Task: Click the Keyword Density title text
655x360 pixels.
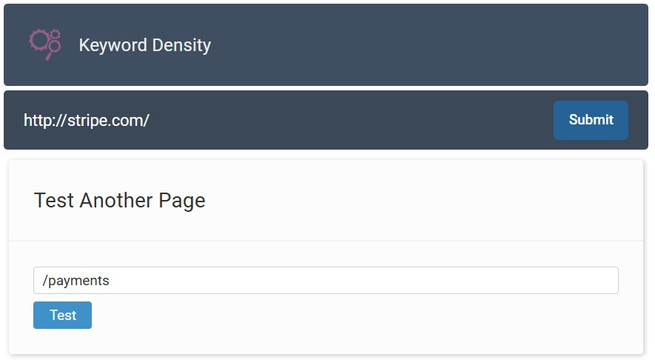Action: point(145,45)
